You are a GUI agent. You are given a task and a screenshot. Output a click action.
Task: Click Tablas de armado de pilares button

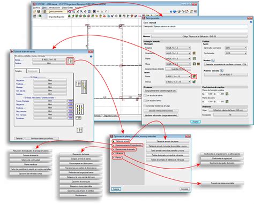(168, 141)
